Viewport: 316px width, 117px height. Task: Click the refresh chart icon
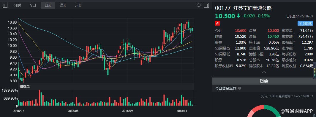[x=199, y=5]
